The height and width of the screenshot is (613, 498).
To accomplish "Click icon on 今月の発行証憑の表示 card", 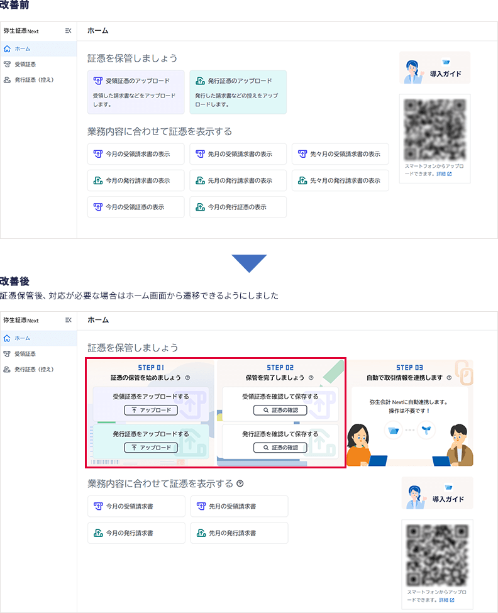I will [200, 207].
